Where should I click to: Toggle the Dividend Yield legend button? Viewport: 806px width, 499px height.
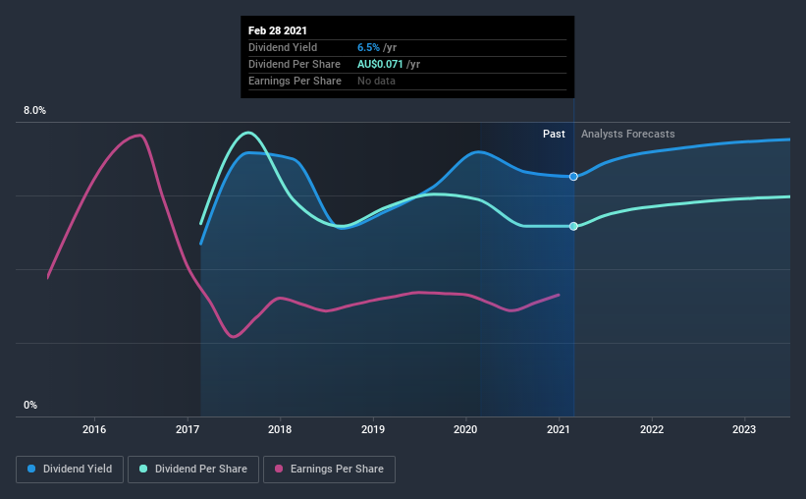click(x=70, y=470)
